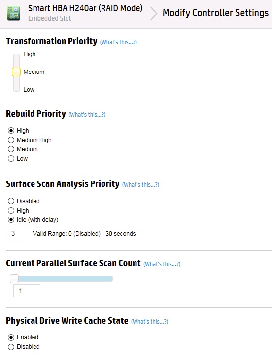Screen dimensions: 272x362
Task: Select Idle (with delay) scan option
Action: (x=11, y=220)
